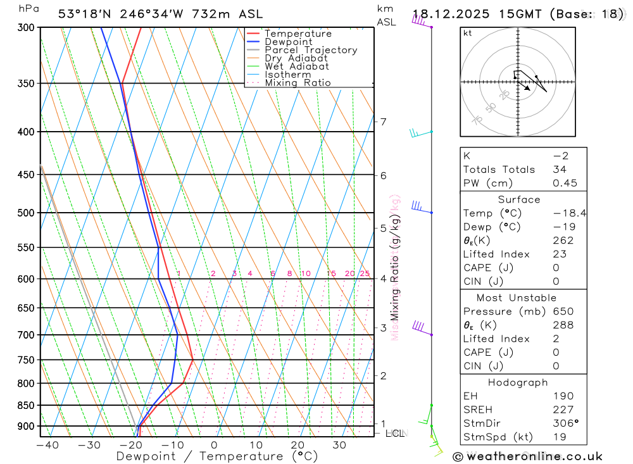Click the '30' temperature axis label
Viewport: 633px width, 464px height.
pos(339,446)
